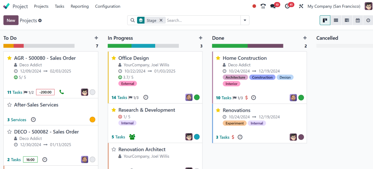Click the teal segment of In Progress bar
373x169 pixels.
(143, 46)
